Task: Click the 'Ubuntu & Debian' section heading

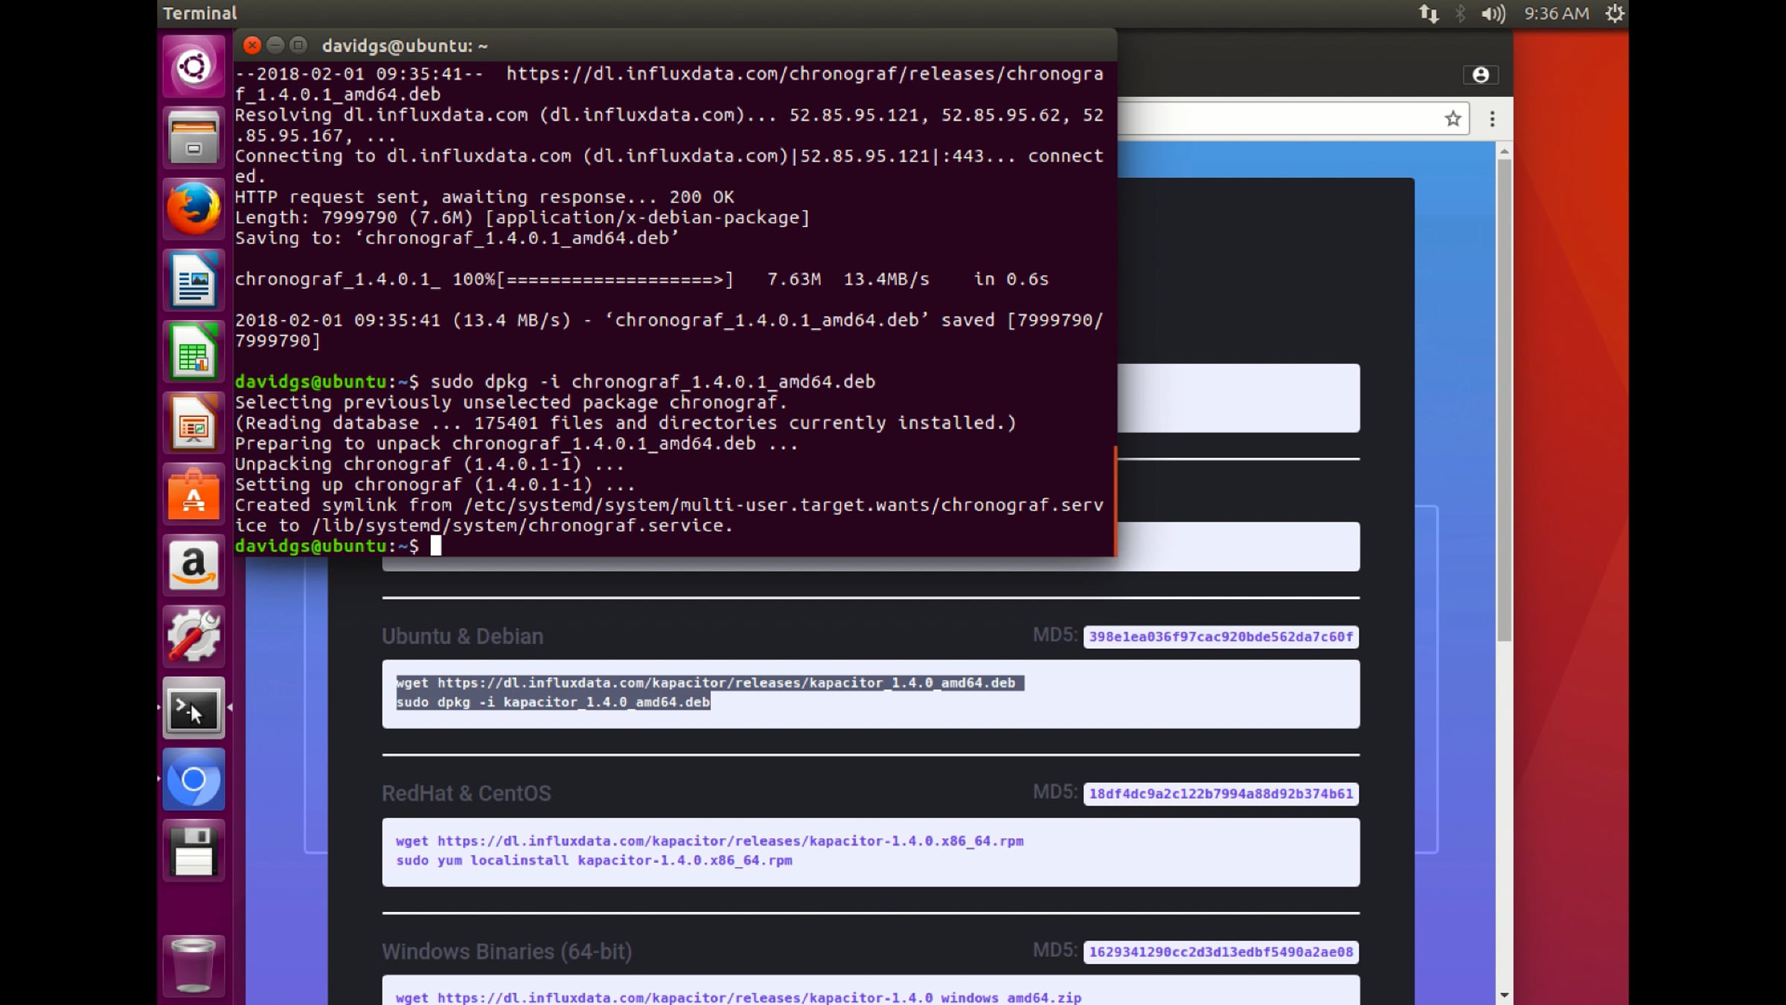Action: pyautogui.click(x=462, y=636)
